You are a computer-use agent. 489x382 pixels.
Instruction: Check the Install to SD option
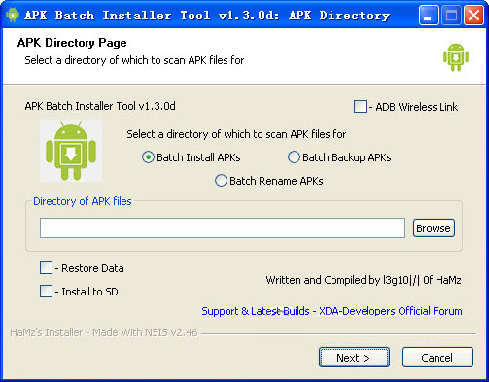pos(46,292)
